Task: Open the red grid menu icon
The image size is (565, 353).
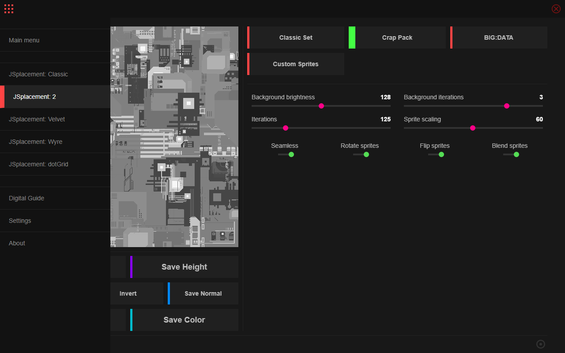Action: 9,9
